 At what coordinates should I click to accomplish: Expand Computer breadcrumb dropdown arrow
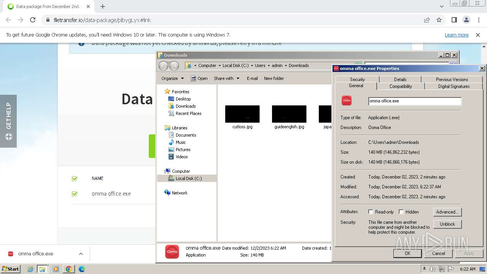tap(220, 65)
